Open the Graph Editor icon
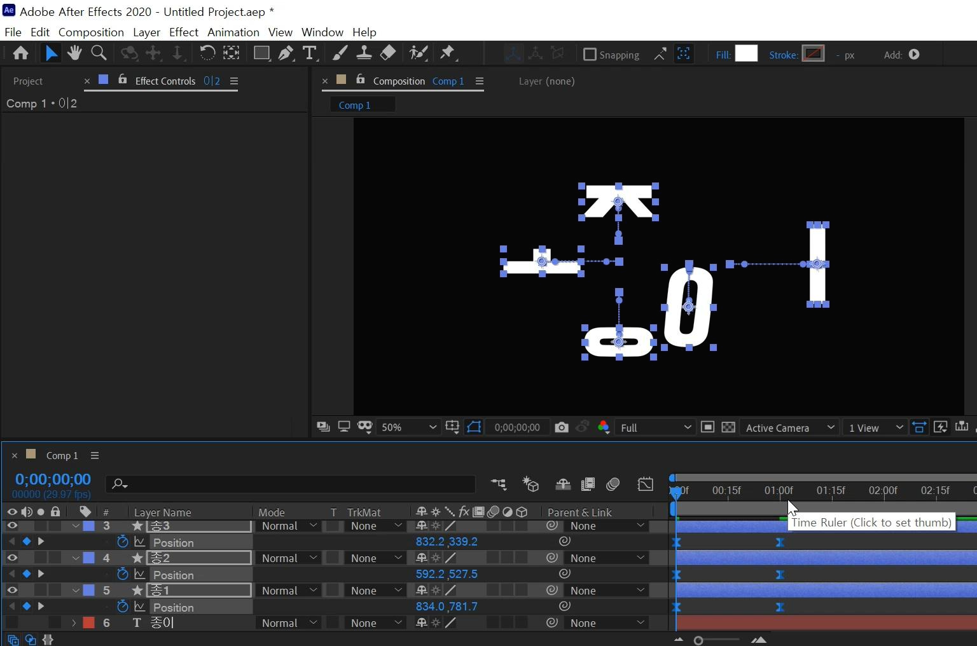977x646 pixels. [645, 484]
